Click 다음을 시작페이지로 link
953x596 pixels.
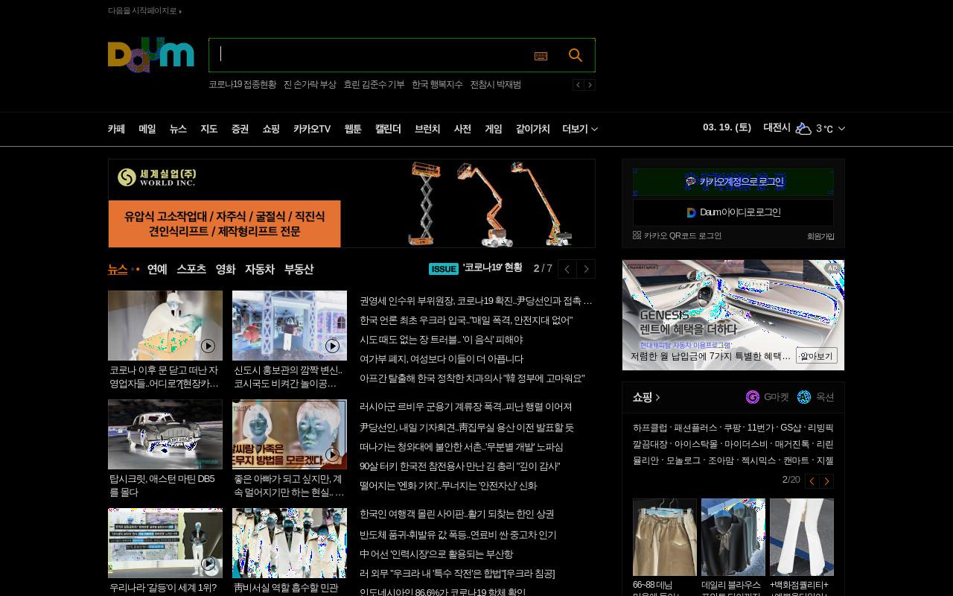pyautogui.click(x=144, y=10)
